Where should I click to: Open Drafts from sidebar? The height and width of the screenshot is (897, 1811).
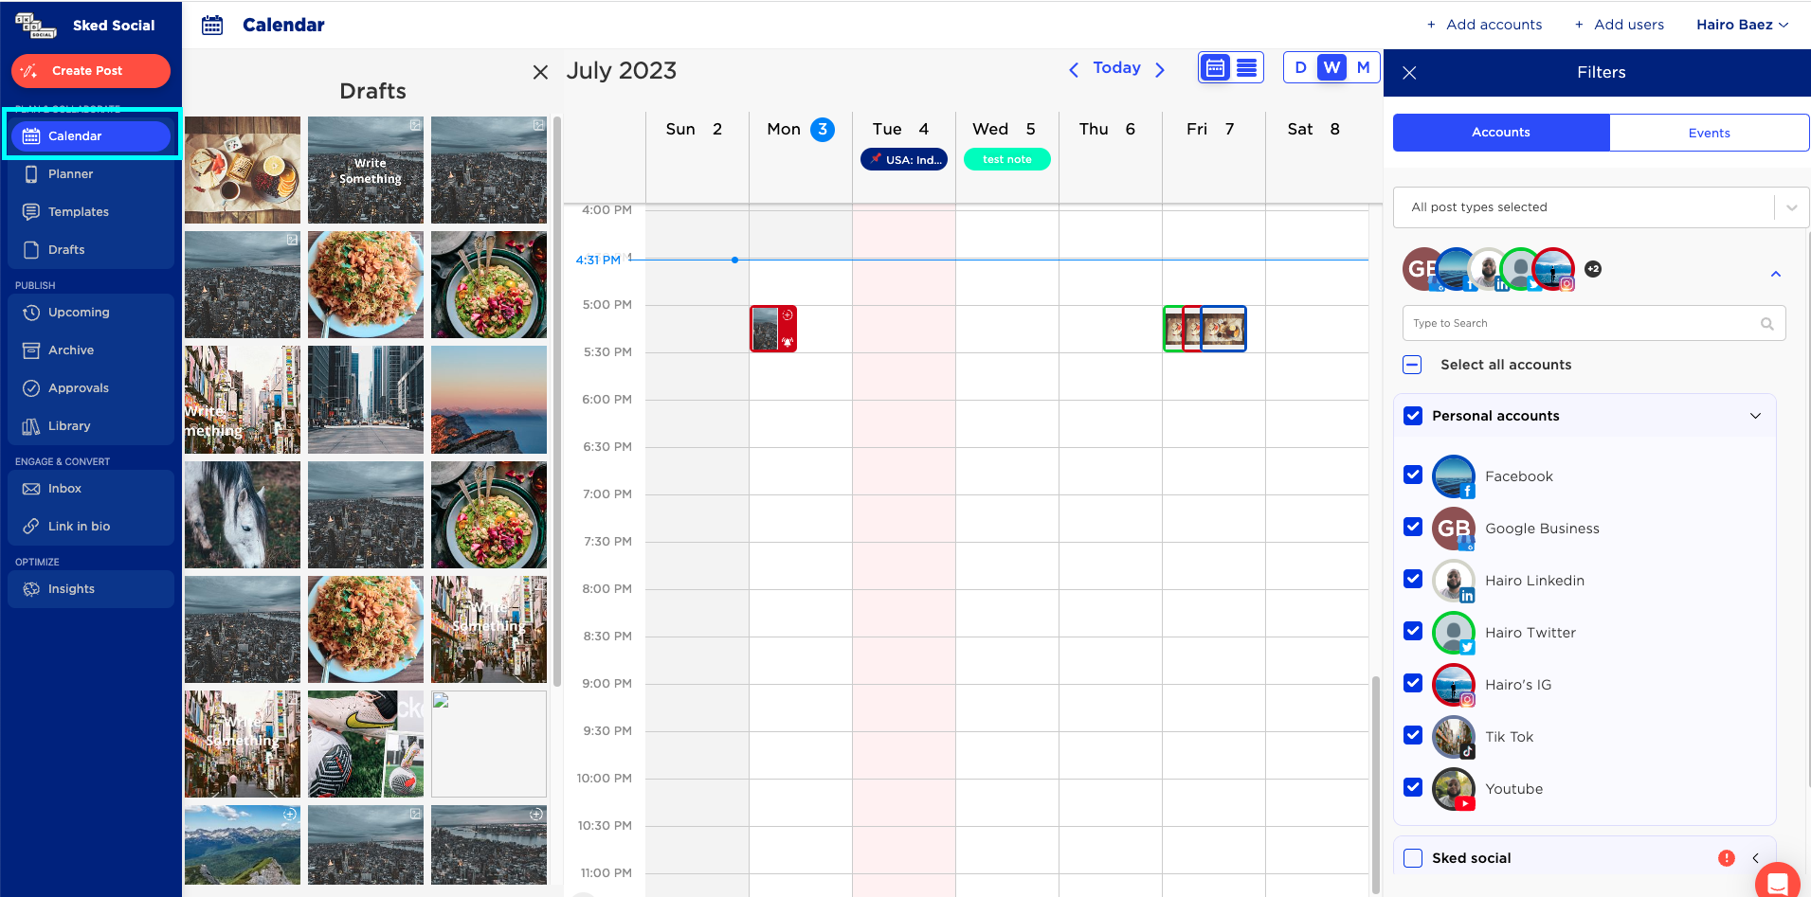91,250
